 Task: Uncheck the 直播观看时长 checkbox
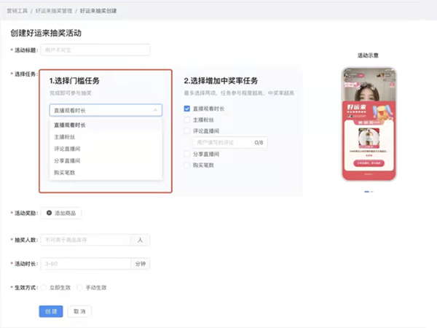pos(187,109)
